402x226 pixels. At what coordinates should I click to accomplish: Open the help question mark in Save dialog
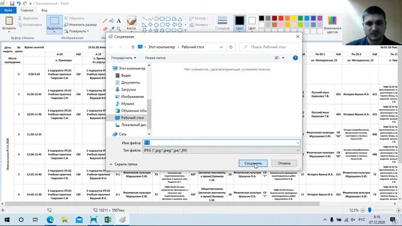coord(295,58)
